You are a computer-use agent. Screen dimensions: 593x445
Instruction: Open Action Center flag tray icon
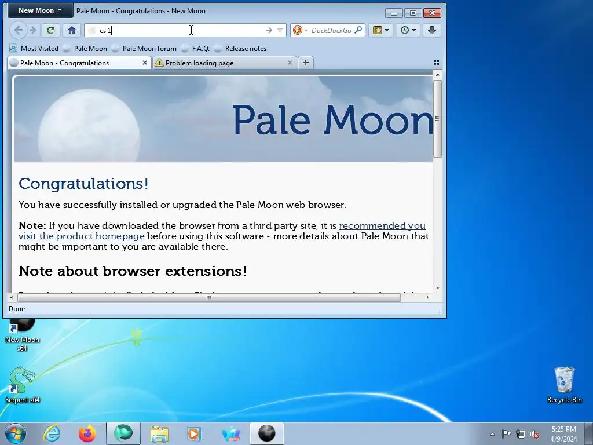(x=506, y=433)
